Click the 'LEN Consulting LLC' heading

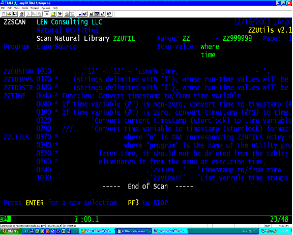click(69, 22)
